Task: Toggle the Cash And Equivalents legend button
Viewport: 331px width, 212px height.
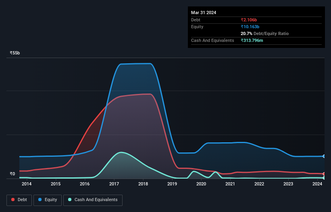Action: (93, 200)
